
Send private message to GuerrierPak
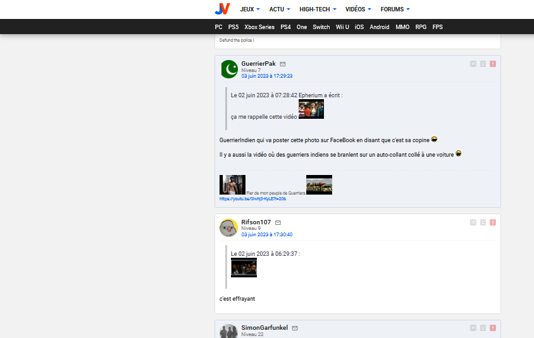[x=283, y=64]
